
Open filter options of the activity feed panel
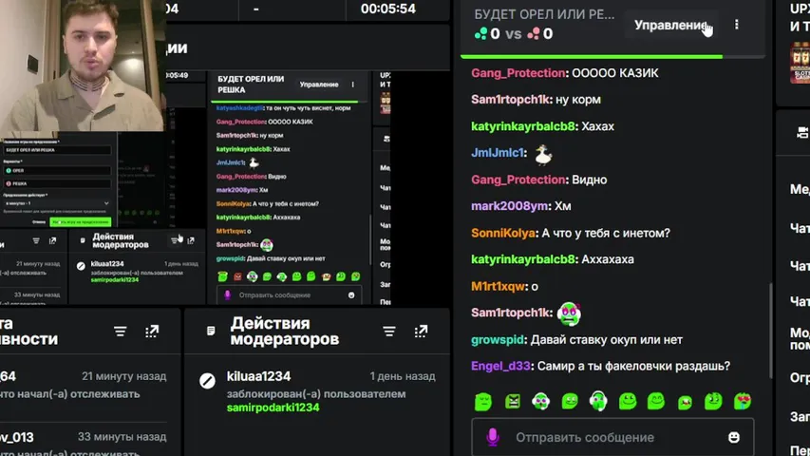pos(120,332)
